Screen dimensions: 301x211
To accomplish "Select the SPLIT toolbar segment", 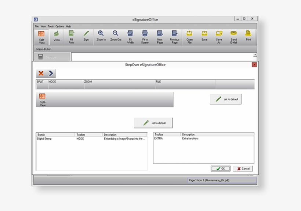I will tap(42, 84).
